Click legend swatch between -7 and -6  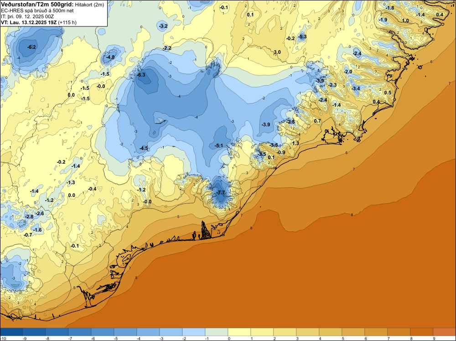[x=80, y=332]
